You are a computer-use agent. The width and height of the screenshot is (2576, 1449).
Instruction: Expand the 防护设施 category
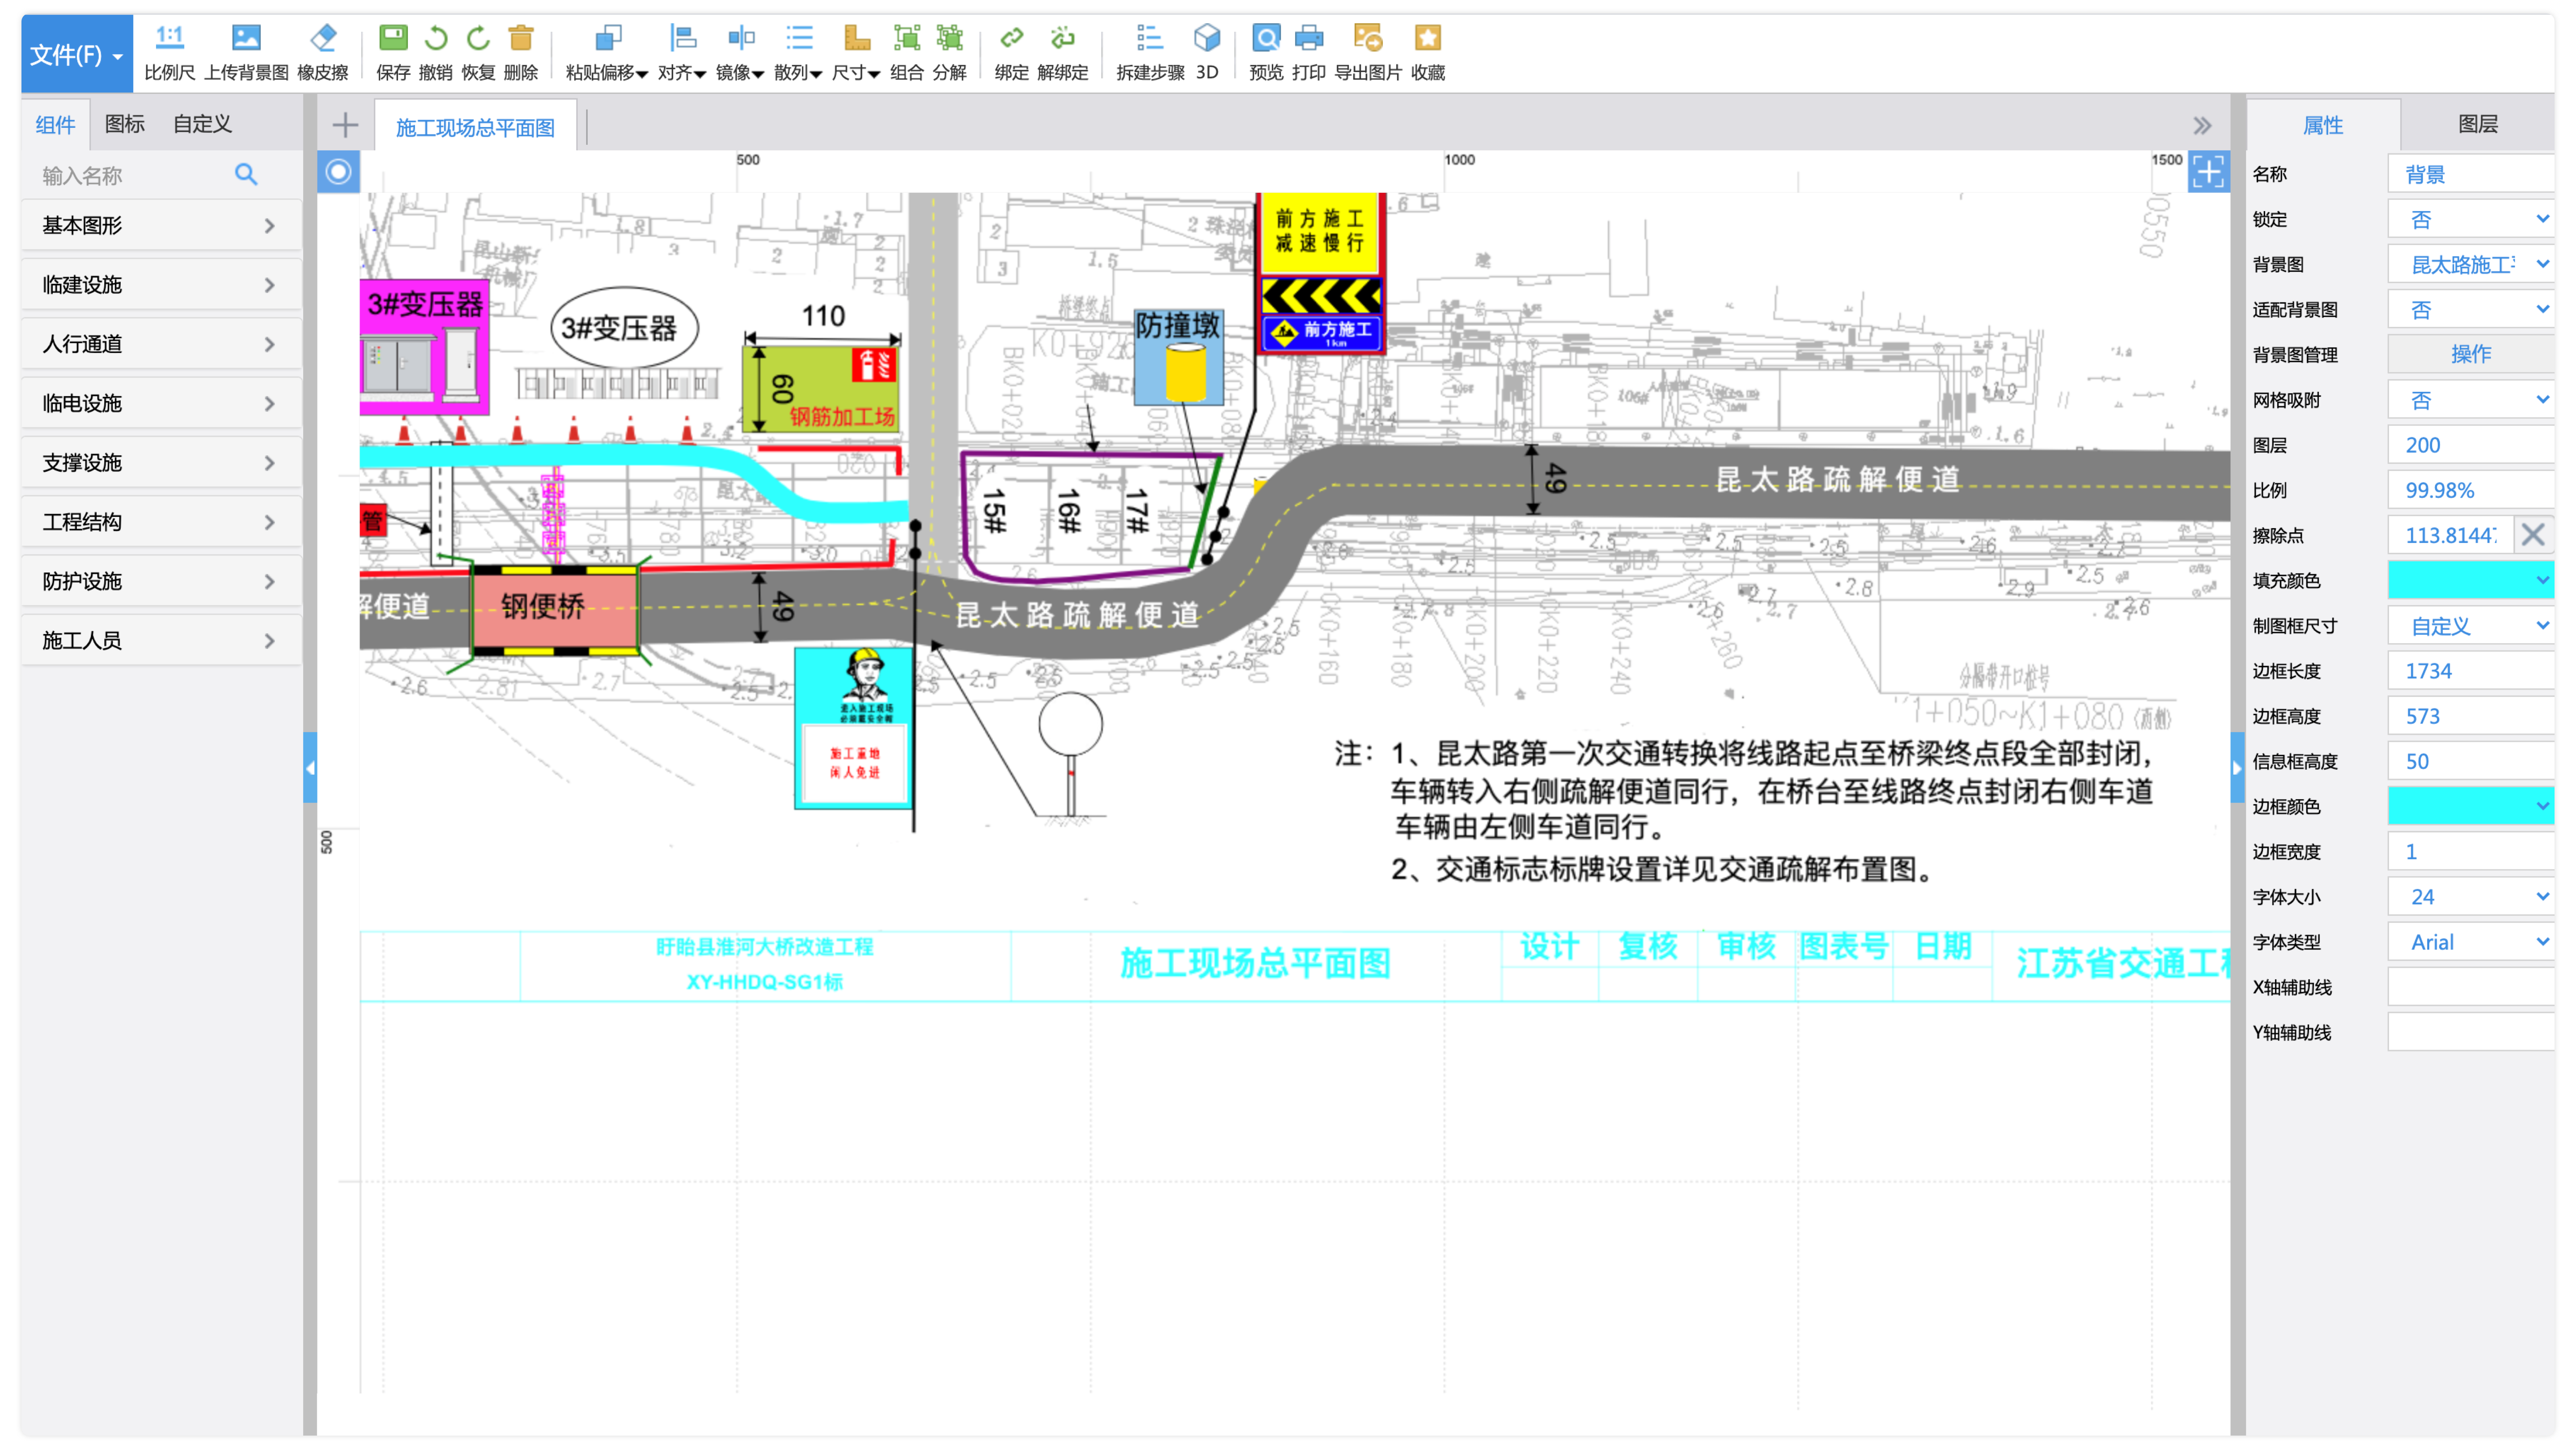pyautogui.click(x=160, y=581)
